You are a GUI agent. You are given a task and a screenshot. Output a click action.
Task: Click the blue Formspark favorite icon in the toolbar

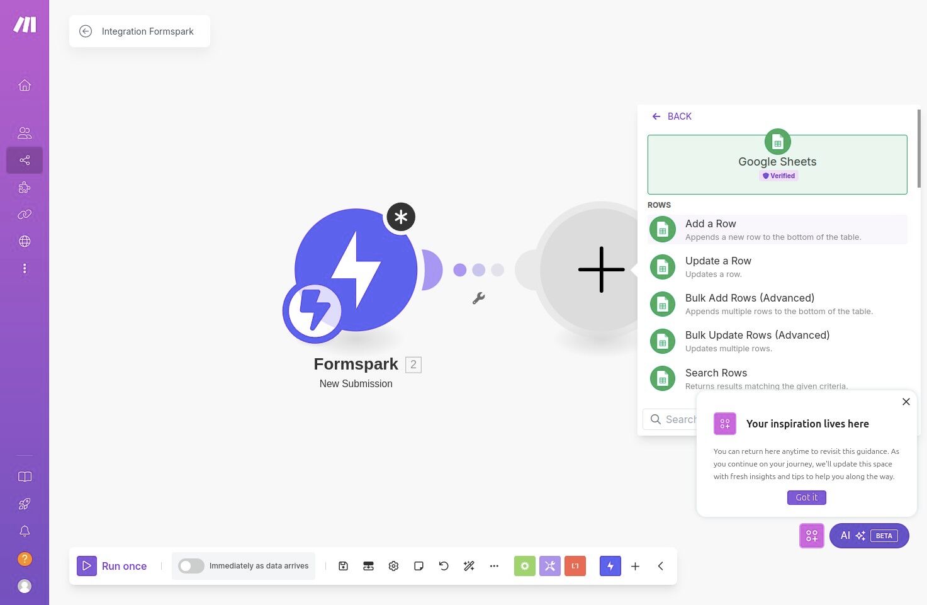tap(610, 566)
